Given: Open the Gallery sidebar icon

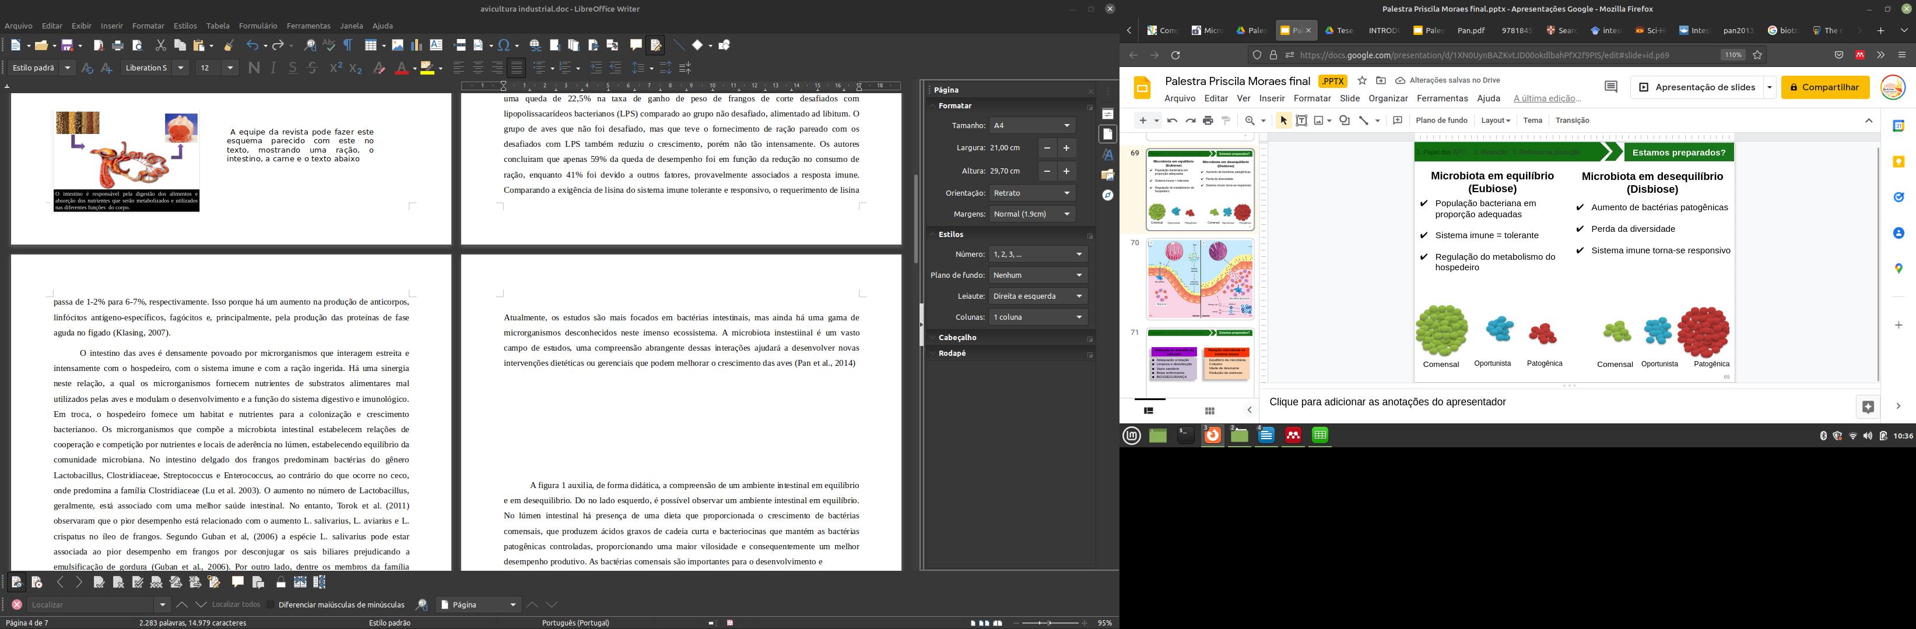Looking at the screenshot, I should (1107, 175).
